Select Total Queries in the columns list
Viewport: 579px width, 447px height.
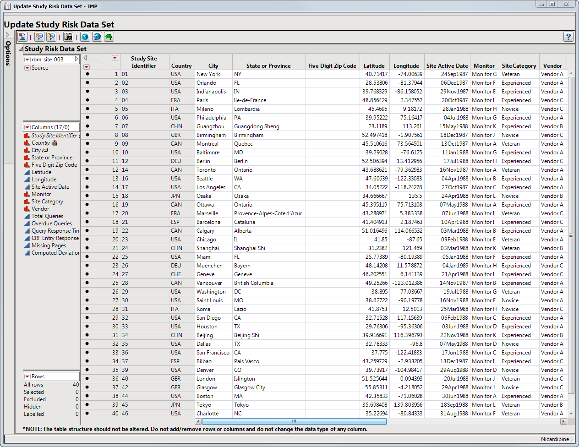click(x=47, y=216)
